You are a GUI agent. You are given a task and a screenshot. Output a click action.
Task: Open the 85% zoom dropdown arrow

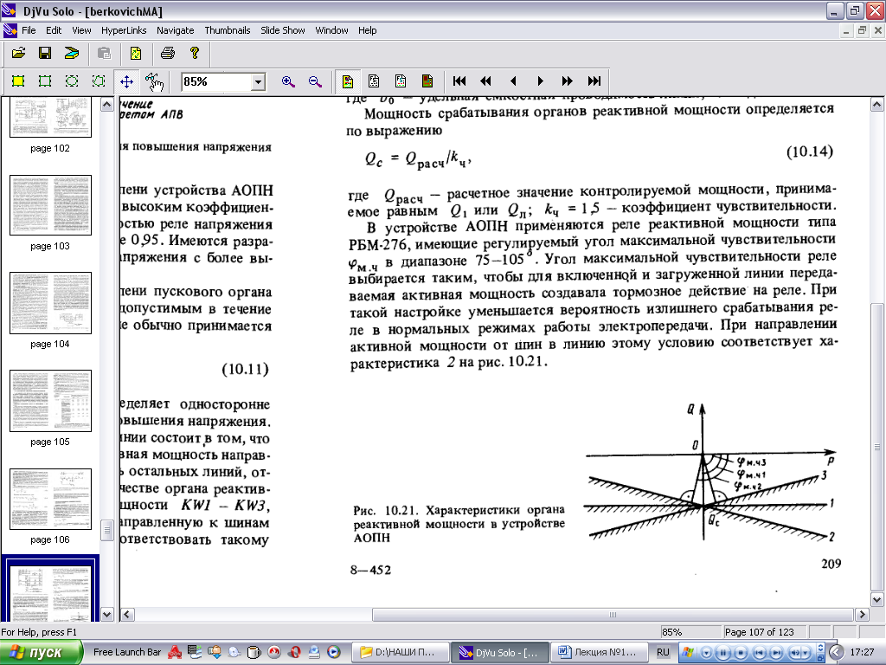(x=258, y=82)
